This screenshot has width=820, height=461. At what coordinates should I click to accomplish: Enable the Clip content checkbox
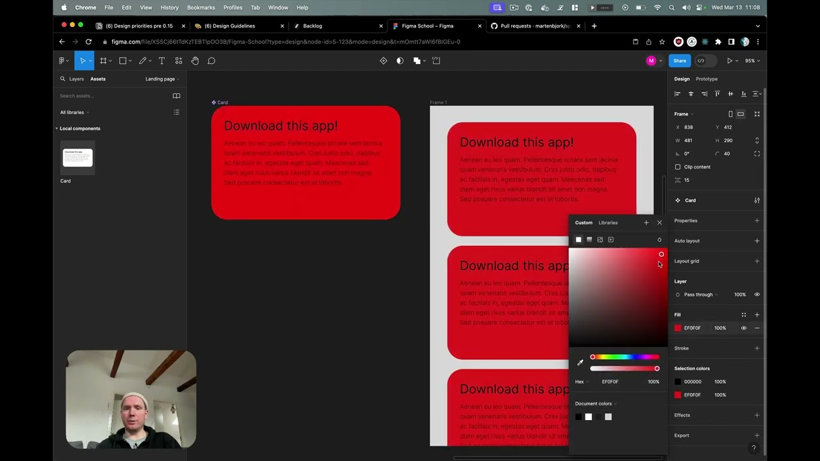(x=678, y=167)
